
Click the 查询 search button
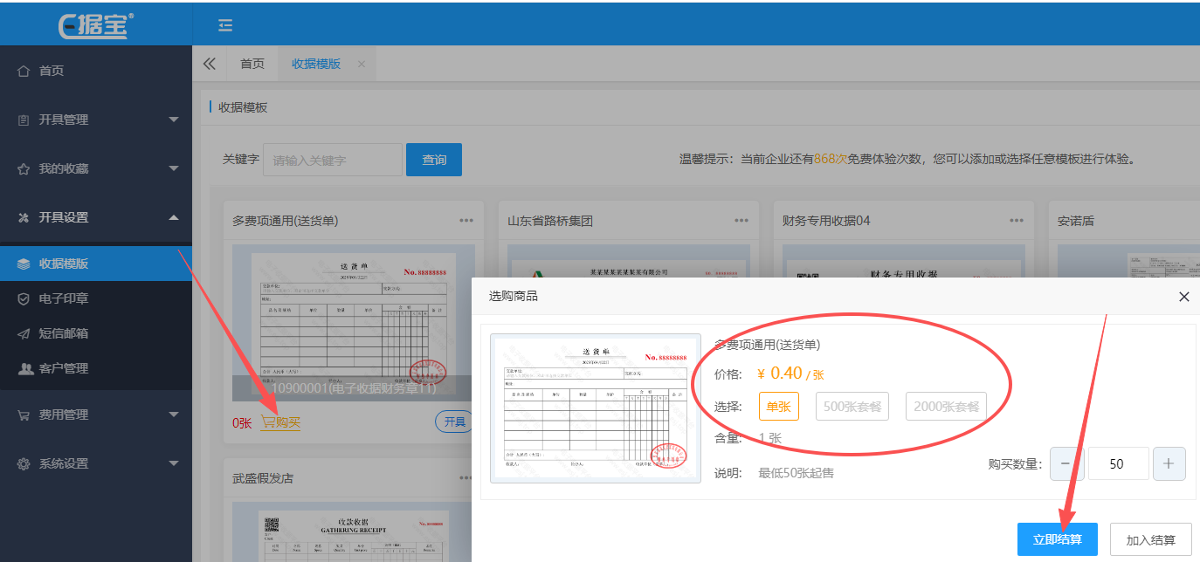tap(434, 160)
